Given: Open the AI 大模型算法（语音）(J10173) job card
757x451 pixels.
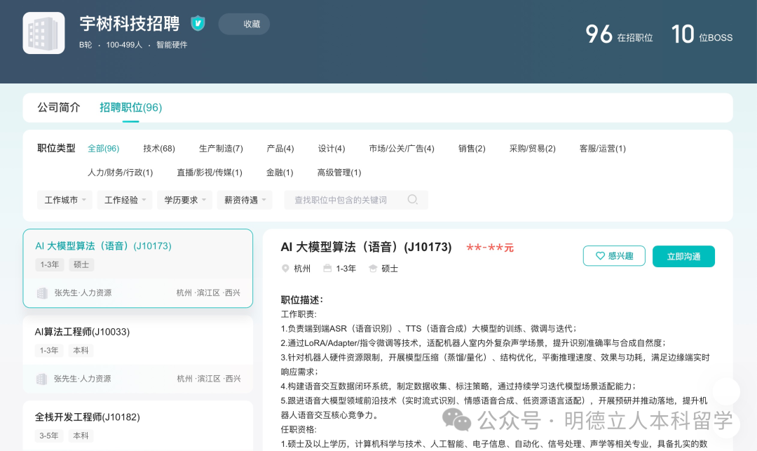Looking at the screenshot, I should tap(138, 268).
